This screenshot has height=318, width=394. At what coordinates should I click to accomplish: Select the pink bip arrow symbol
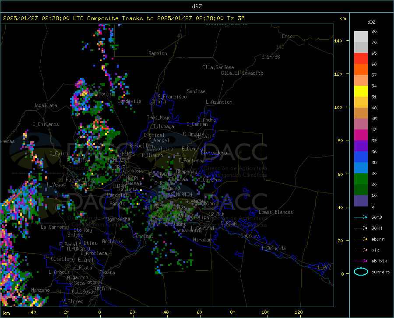[x=361, y=250]
